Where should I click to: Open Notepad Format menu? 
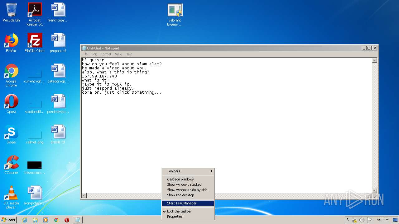(106, 54)
